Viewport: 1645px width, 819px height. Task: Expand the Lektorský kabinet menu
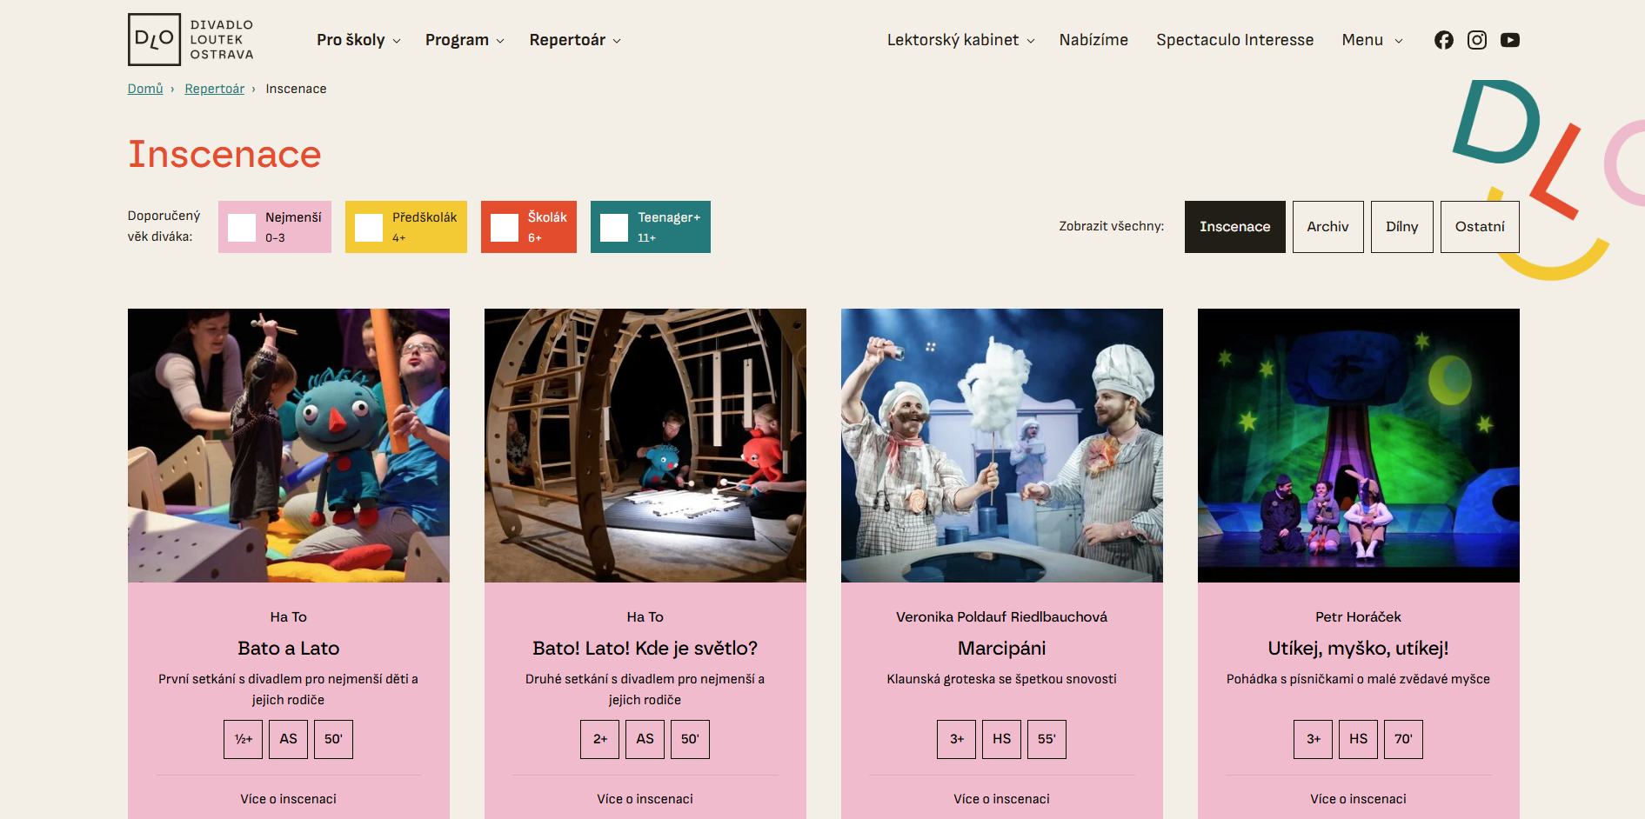pos(960,40)
